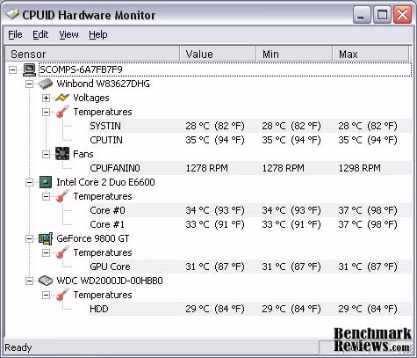
Task: Click the Value column header
Action: tap(218, 54)
